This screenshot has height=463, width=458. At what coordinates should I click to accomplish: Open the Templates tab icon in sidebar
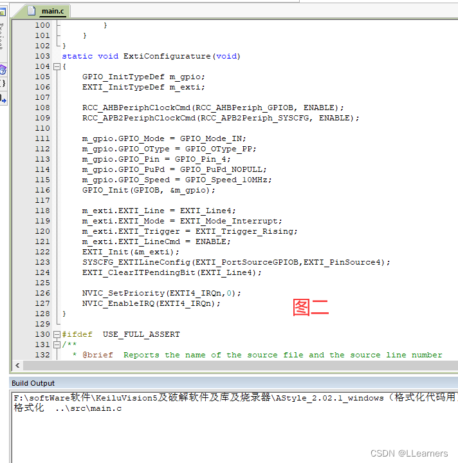(3, 99)
